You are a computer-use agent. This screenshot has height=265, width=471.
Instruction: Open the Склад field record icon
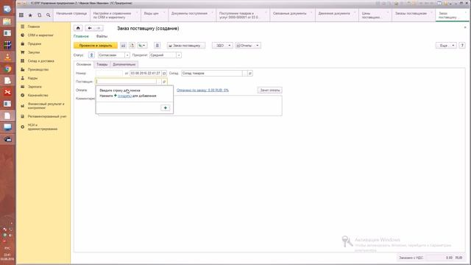click(x=250, y=74)
